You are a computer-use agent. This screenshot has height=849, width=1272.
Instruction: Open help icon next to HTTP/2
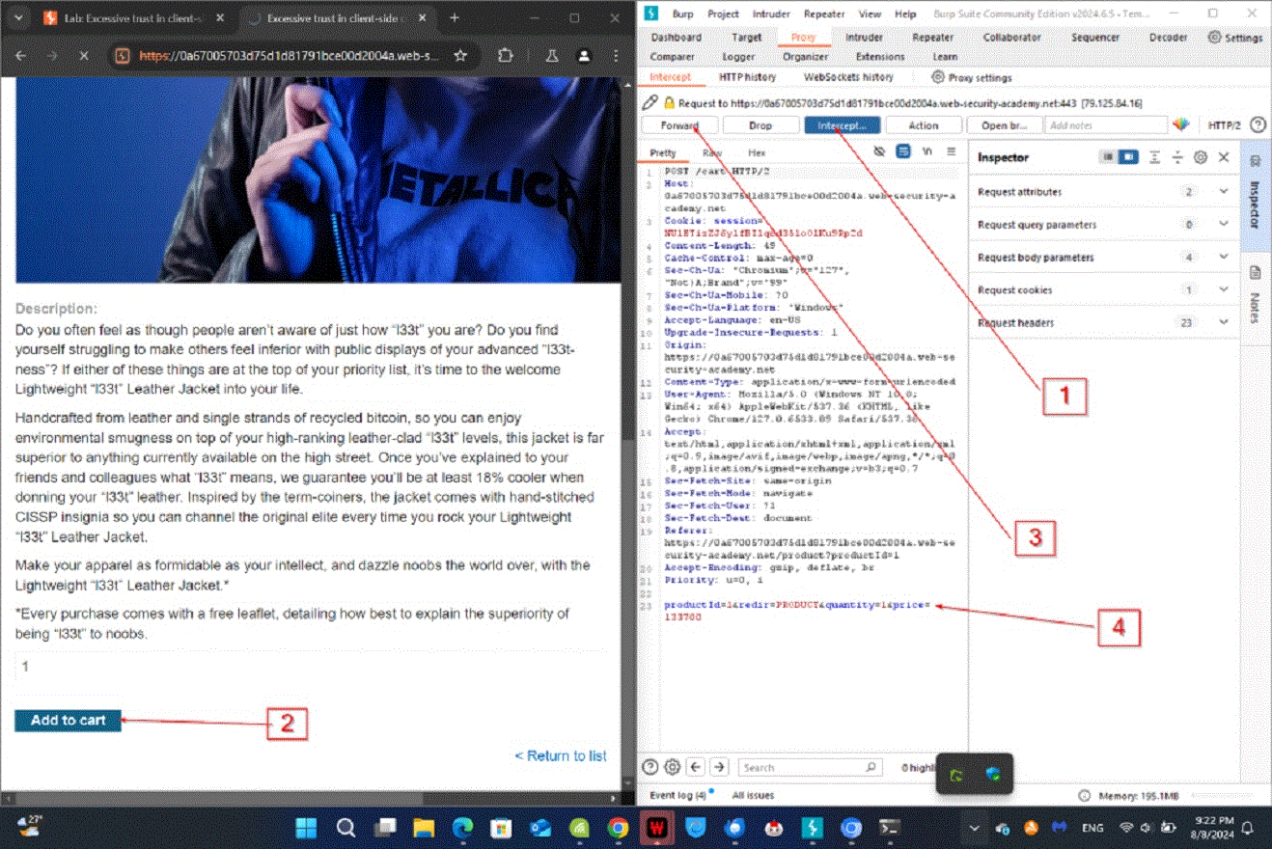(1258, 124)
